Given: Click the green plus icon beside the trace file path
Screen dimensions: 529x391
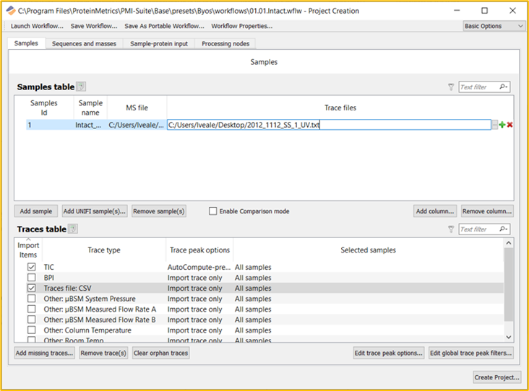Looking at the screenshot, I should point(502,125).
